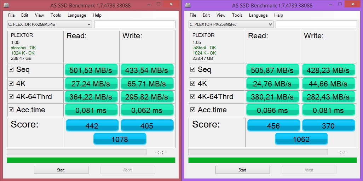
Task: Click the 295,82 MB/s result
Action: [x=147, y=97]
